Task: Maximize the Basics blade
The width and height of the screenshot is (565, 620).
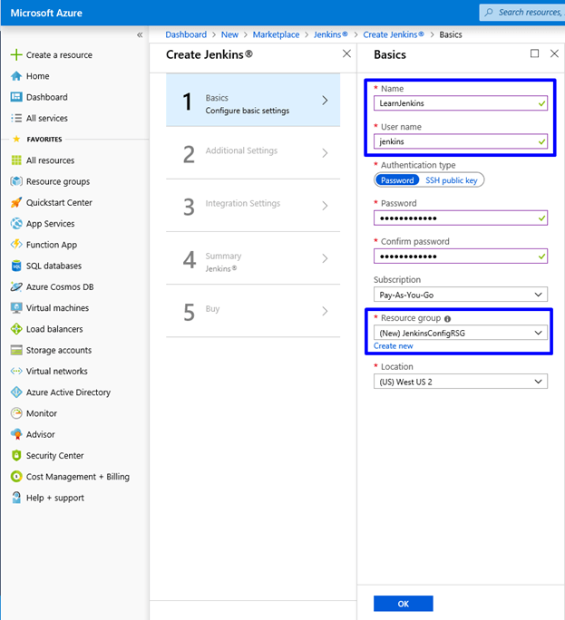Action: [534, 53]
